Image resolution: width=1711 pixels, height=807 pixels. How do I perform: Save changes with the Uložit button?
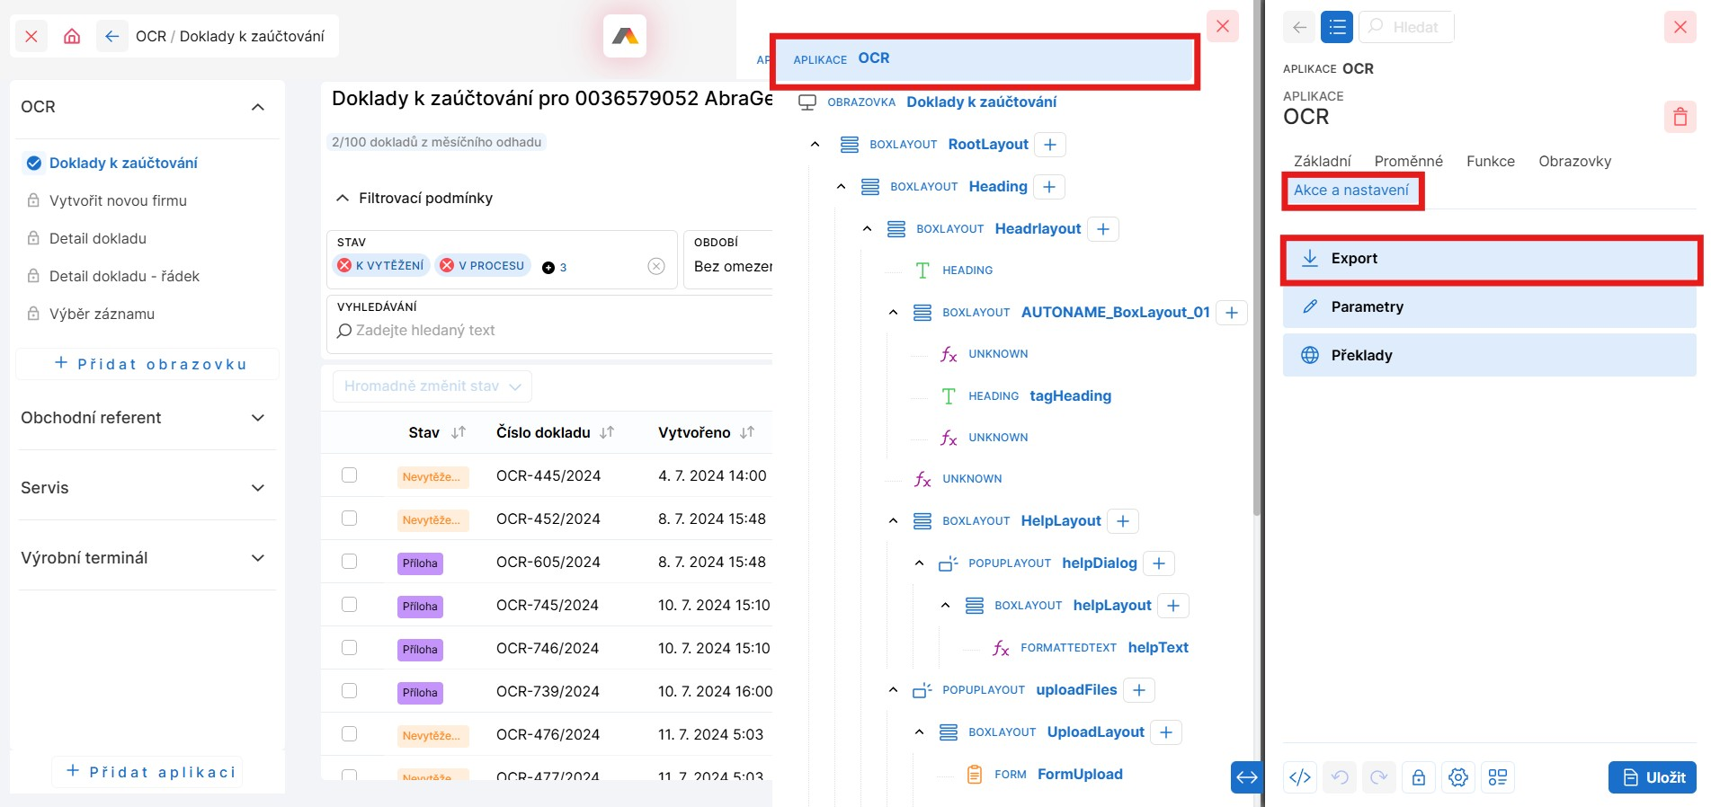tap(1653, 777)
